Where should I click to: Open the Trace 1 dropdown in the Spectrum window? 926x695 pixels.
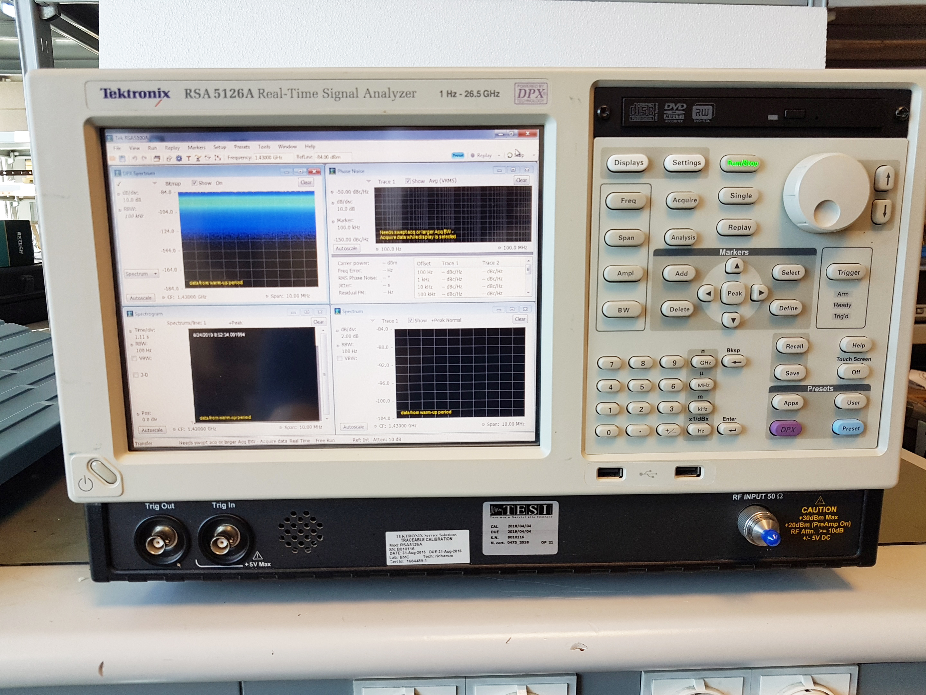click(372, 320)
